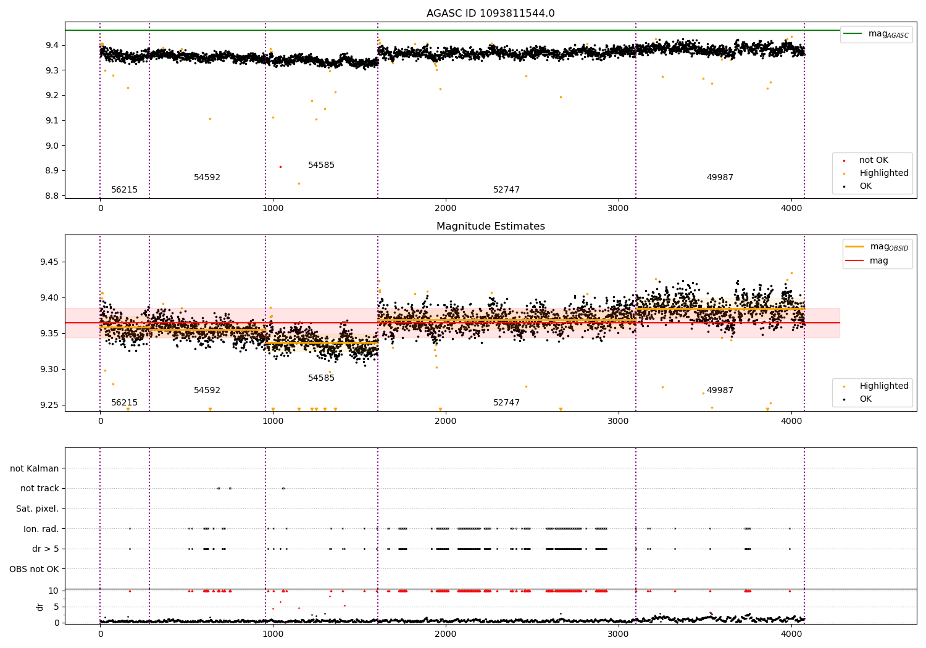Click x-tick '4000' under the middle plot

[791, 422]
